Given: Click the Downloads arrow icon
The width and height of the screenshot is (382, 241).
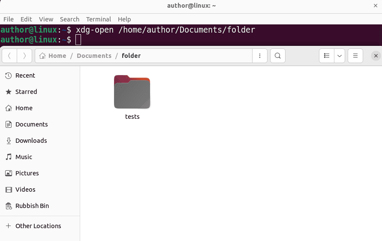Looking at the screenshot, I should coord(9,141).
